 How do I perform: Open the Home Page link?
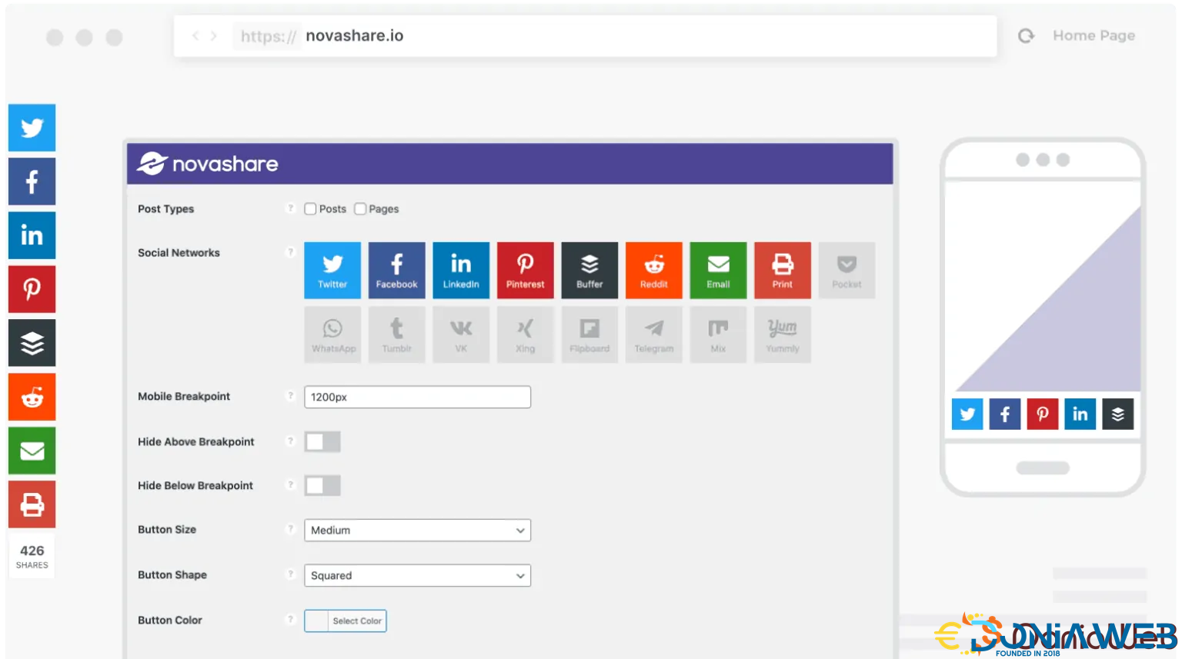[x=1094, y=35]
